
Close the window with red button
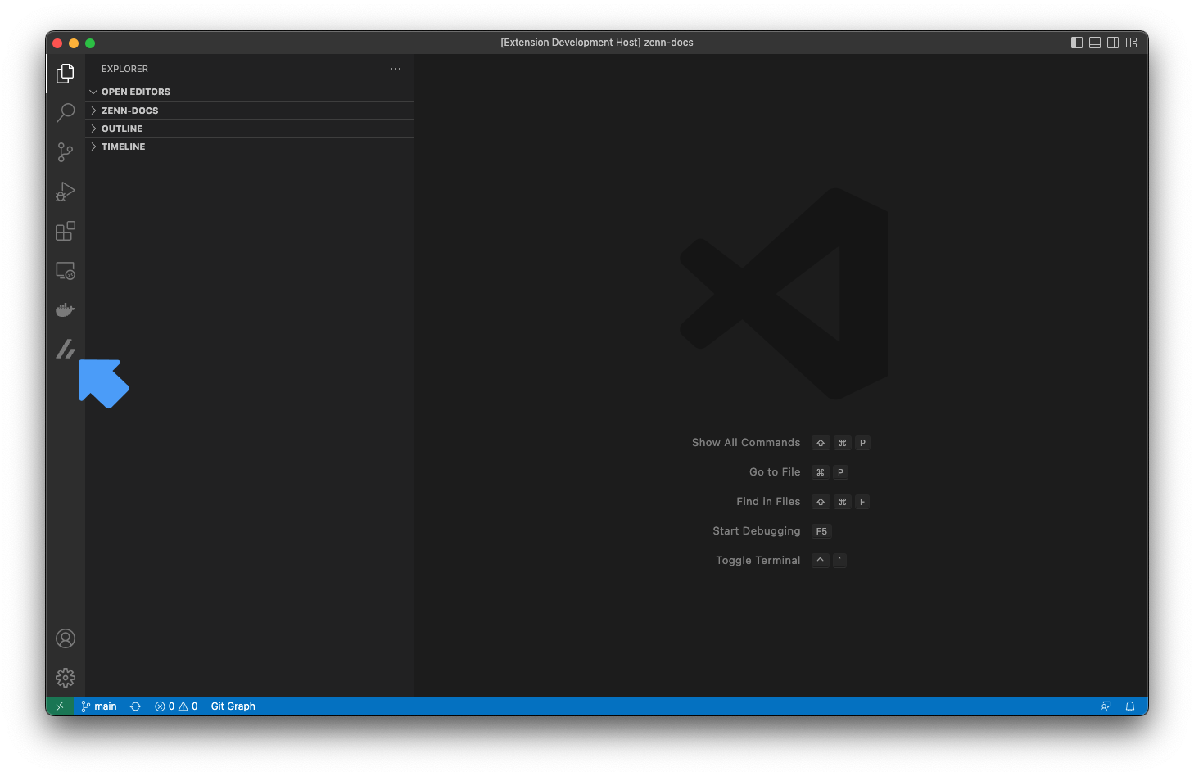(x=57, y=43)
